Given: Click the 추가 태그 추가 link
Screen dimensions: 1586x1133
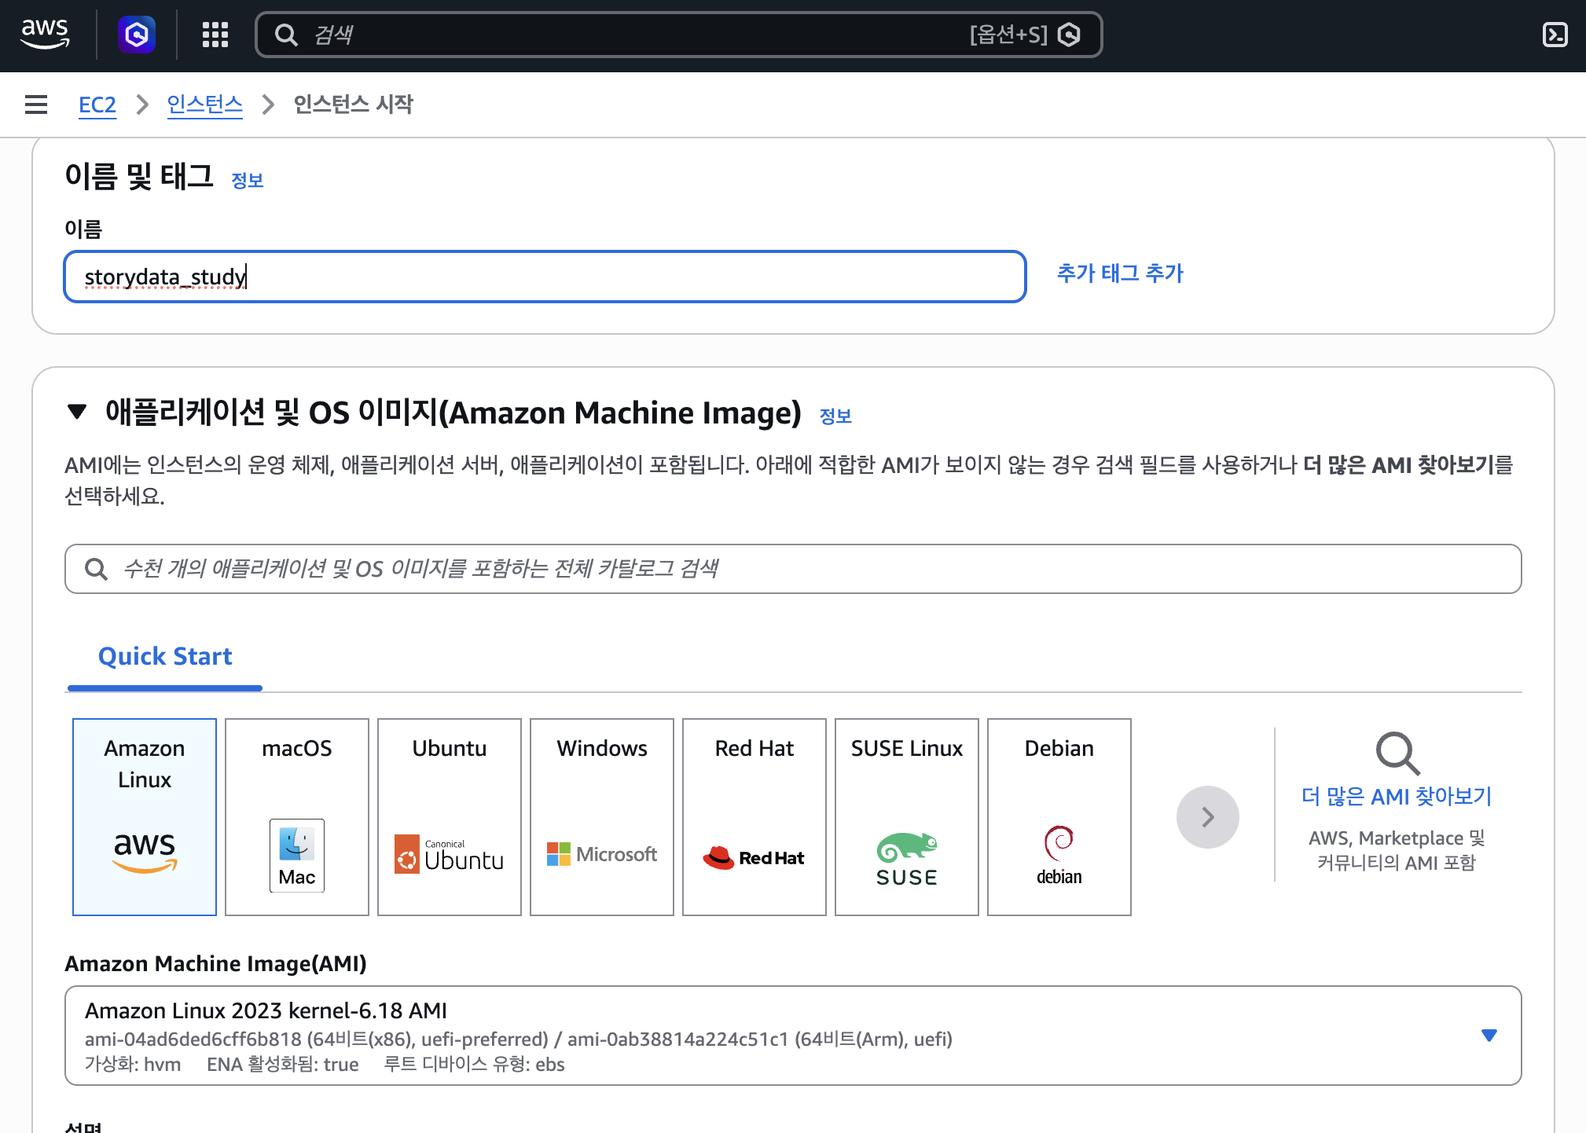Looking at the screenshot, I should tap(1120, 273).
